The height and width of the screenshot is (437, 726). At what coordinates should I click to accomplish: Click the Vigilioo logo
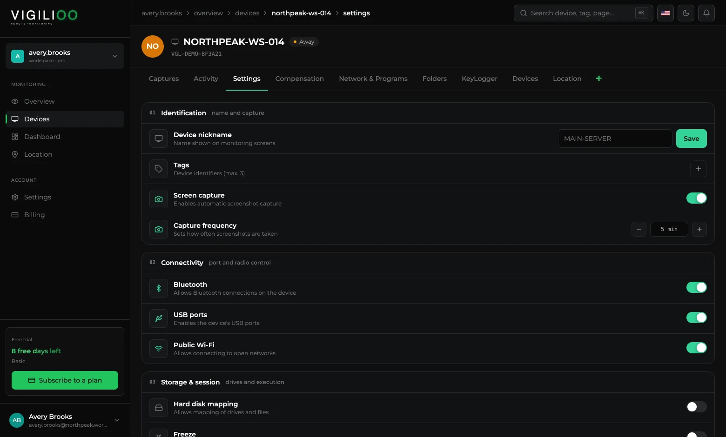coord(44,16)
